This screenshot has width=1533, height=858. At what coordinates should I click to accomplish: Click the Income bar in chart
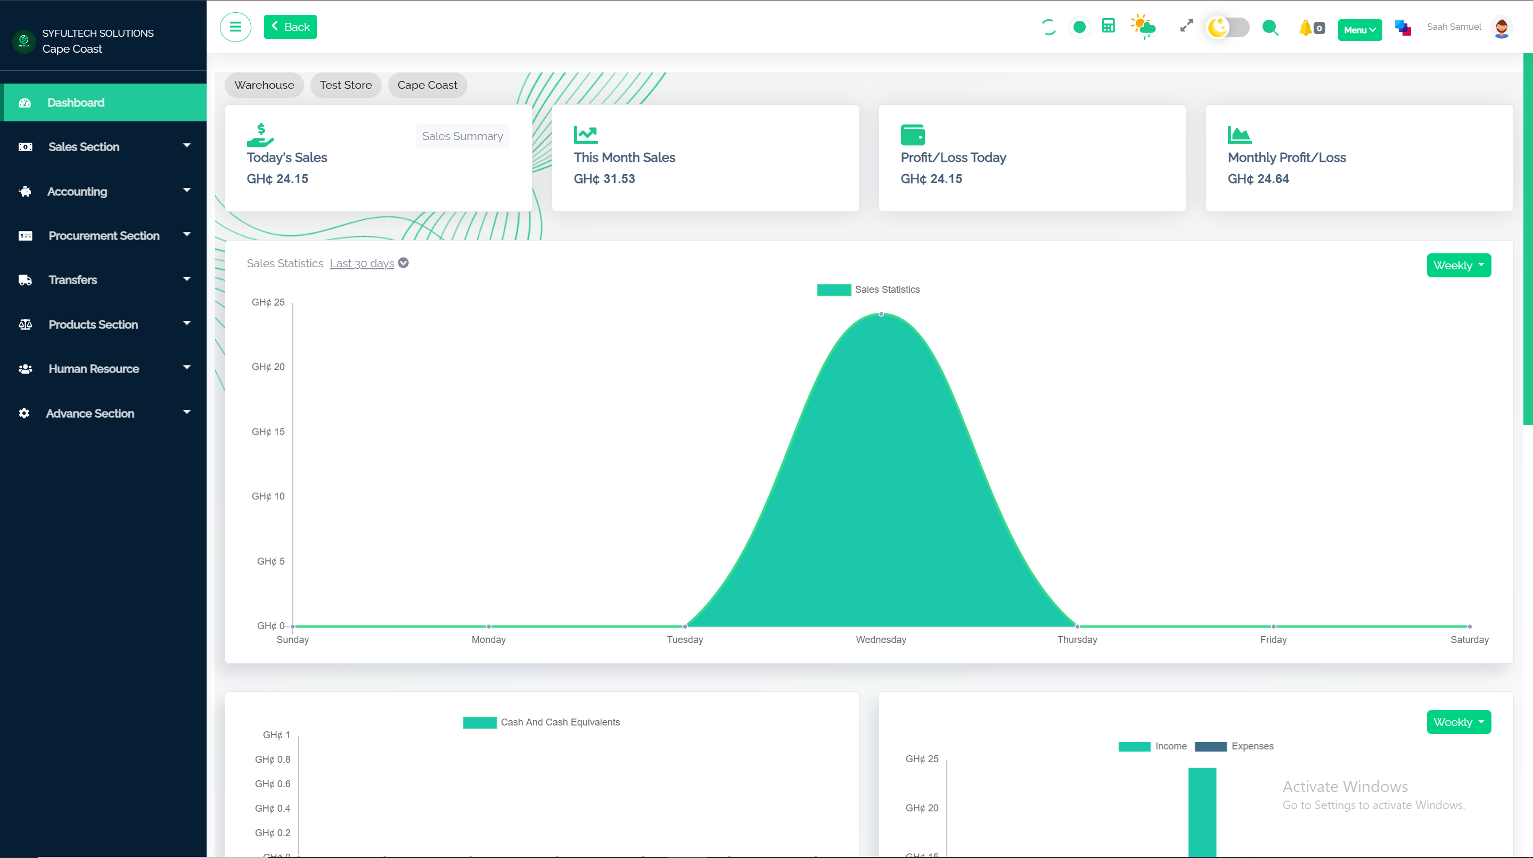1202,812
